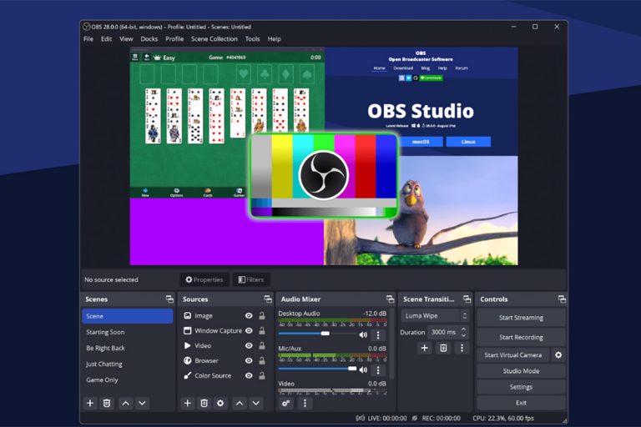The height and width of the screenshot is (427, 641).
Task: Click Start Recording
Action: point(521,337)
